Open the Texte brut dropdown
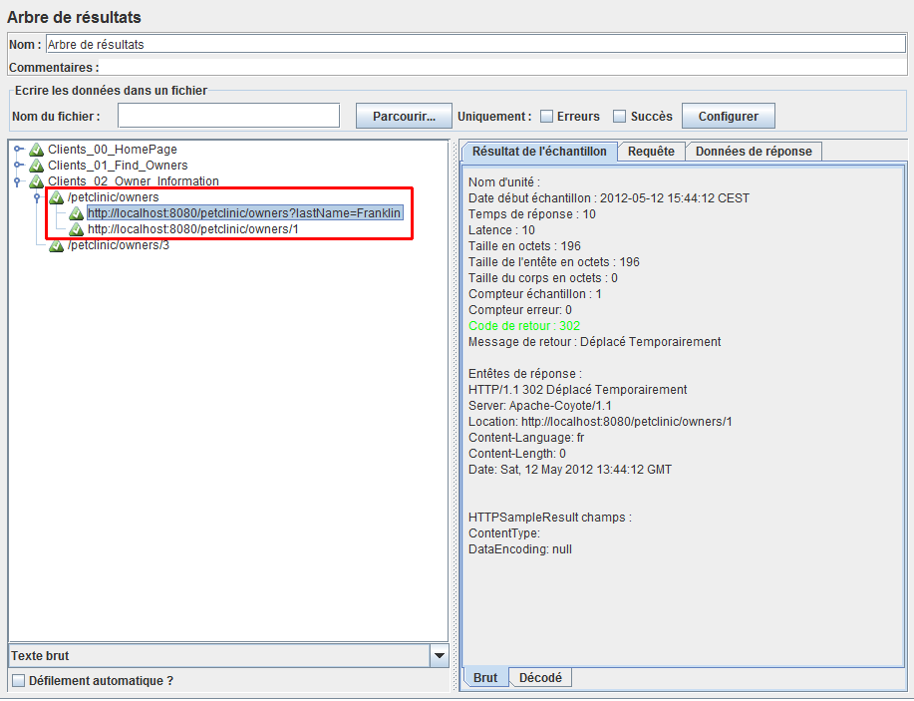The height and width of the screenshot is (701, 914). pyautogui.click(x=439, y=656)
